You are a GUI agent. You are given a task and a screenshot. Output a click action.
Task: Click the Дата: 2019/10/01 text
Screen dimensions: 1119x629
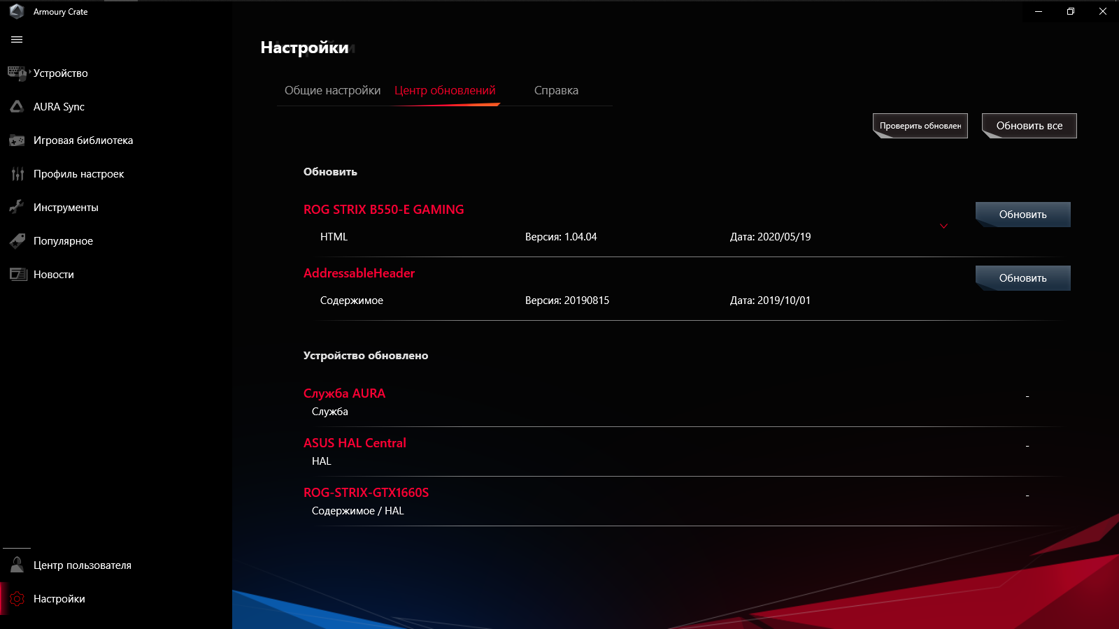click(x=770, y=301)
